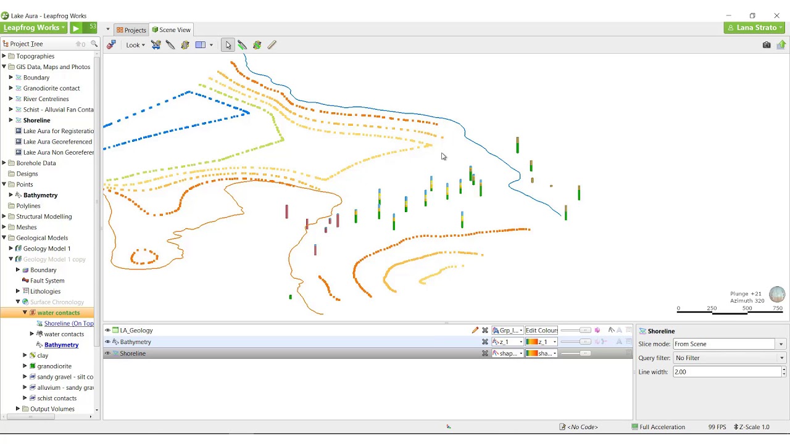Expand the Geology Model 1 node
Screen dimensions: 790x444
[x=10, y=249]
